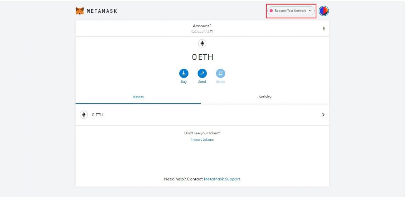Click the Send icon to transfer ETH
The height and width of the screenshot is (197, 405).
(202, 74)
